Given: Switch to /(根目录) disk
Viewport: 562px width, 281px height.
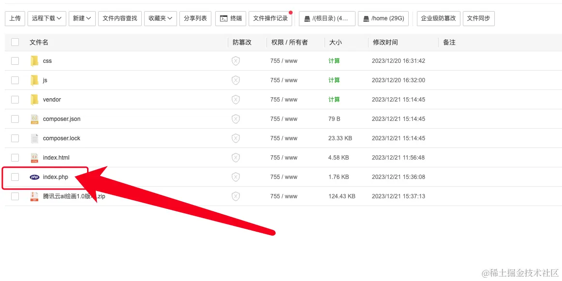Looking at the screenshot, I should 327,18.
